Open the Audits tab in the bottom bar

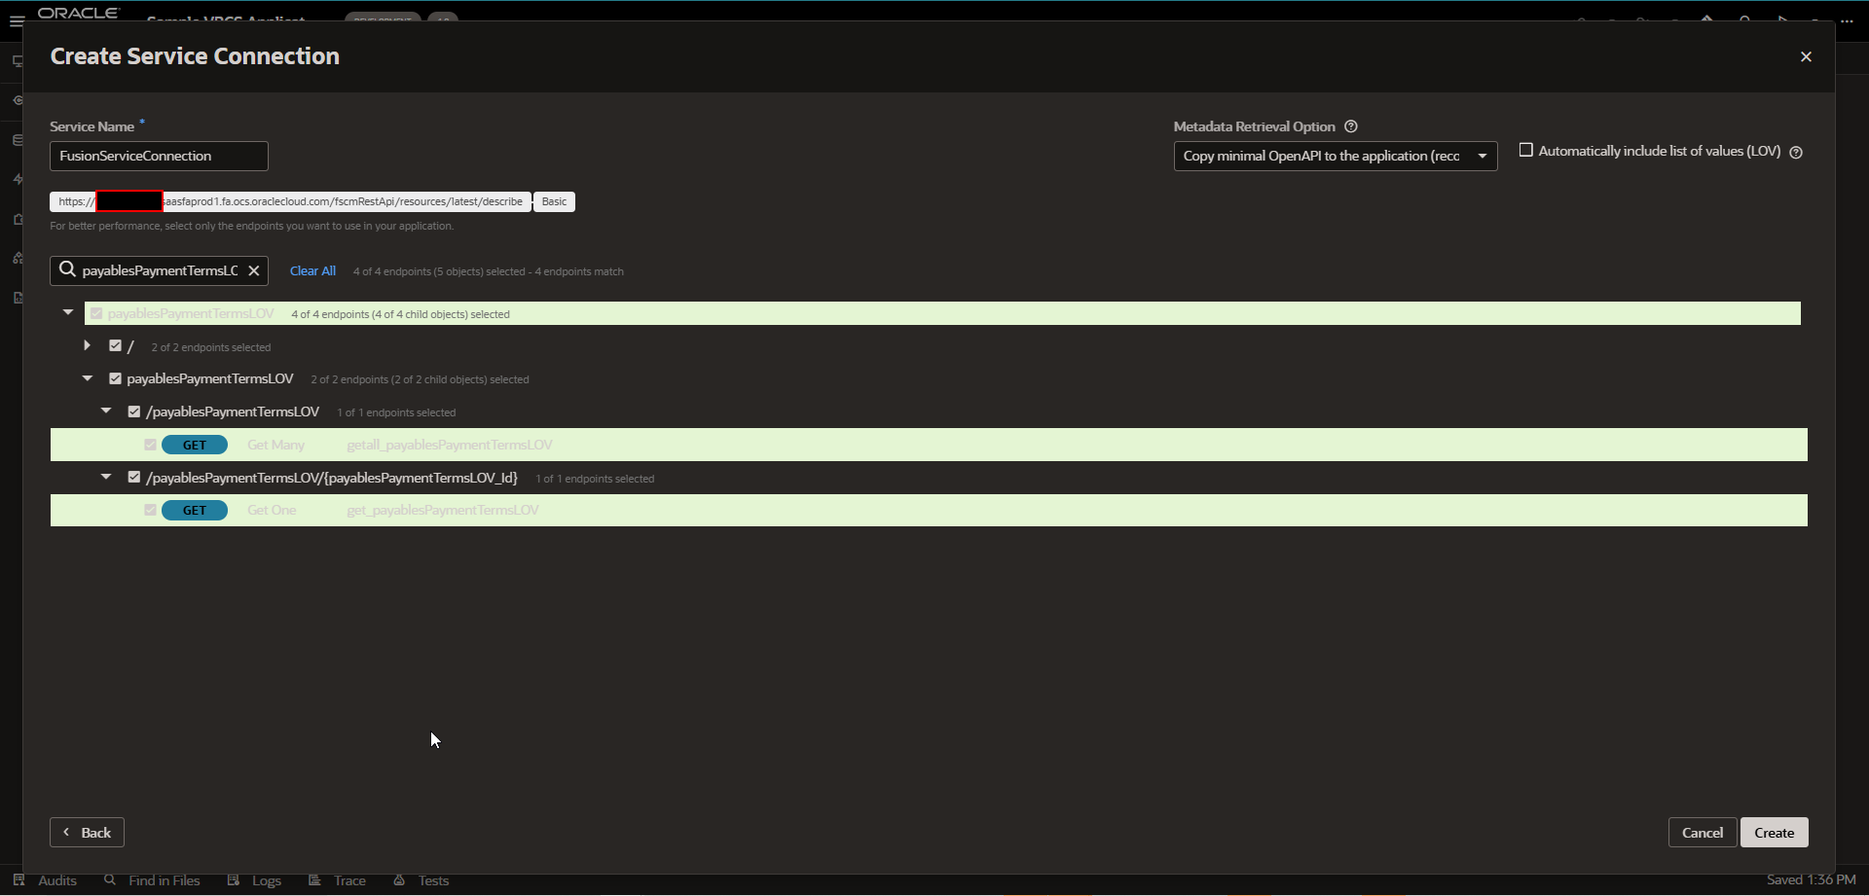coord(46,880)
